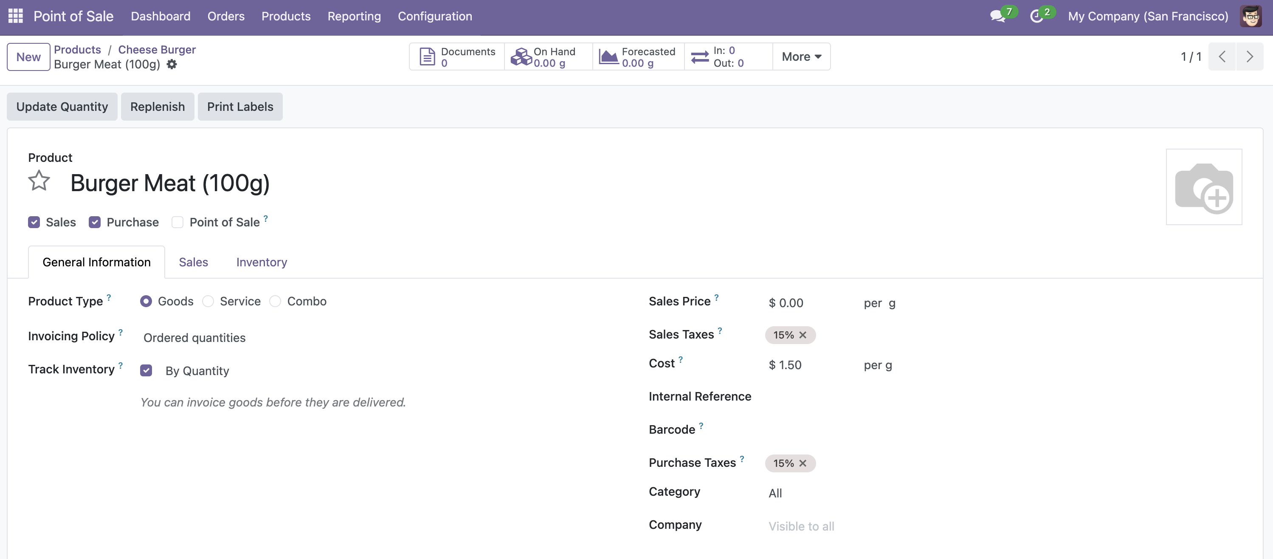
Task: Click the New button
Action: click(28, 57)
